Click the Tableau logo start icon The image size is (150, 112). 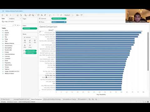point(2,15)
